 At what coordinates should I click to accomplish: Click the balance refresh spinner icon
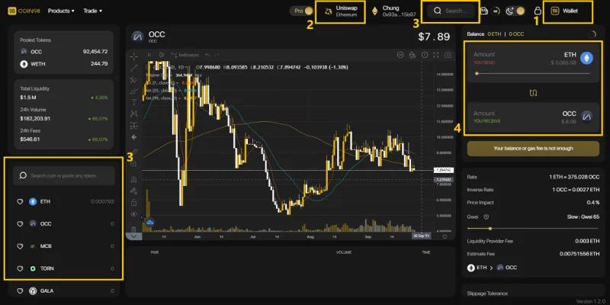[x=592, y=34]
